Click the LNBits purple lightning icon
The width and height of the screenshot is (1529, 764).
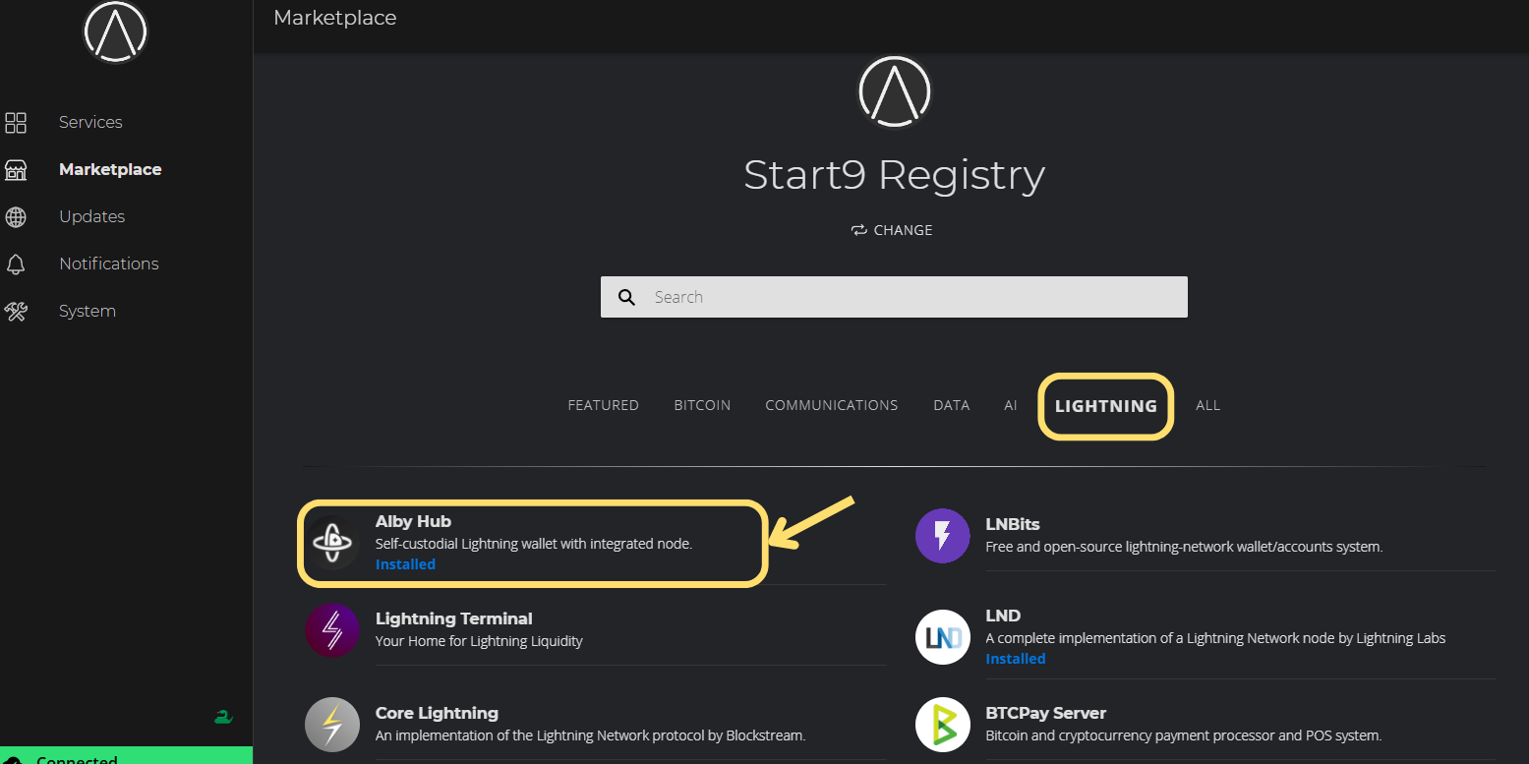coord(942,536)
